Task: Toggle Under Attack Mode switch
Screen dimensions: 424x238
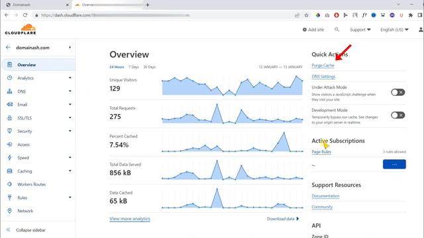Action: click(x=397, y=93)
